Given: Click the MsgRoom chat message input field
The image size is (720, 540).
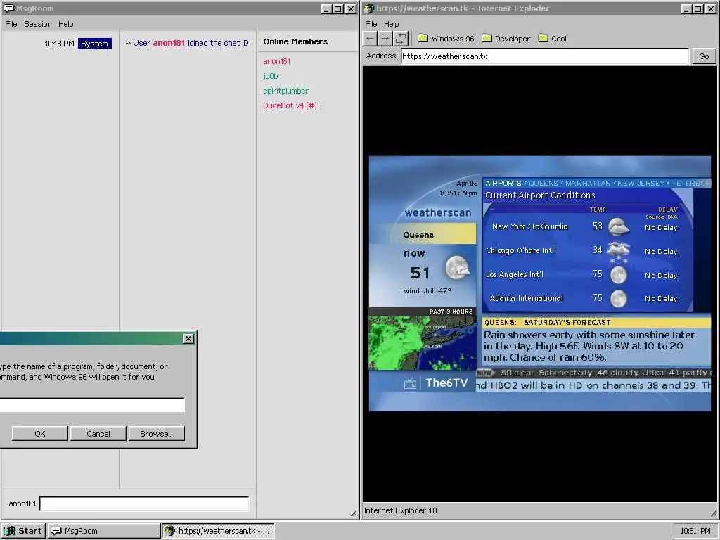Looking at the screenshot, I should tap(145, 503).
